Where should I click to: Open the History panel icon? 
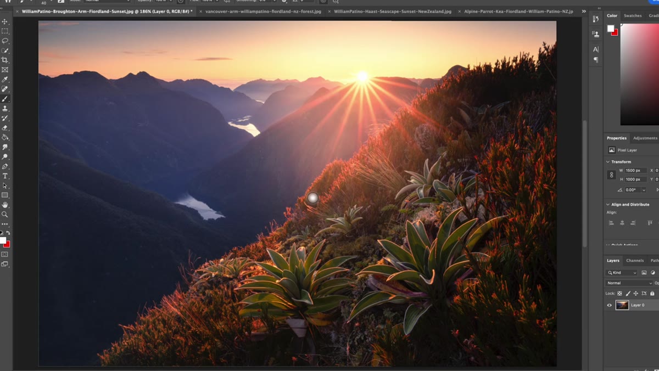596,19
